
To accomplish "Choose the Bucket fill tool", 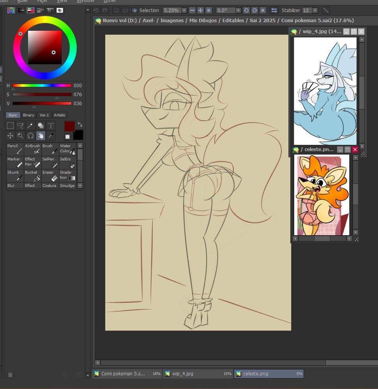I will (x=32, y=175).
